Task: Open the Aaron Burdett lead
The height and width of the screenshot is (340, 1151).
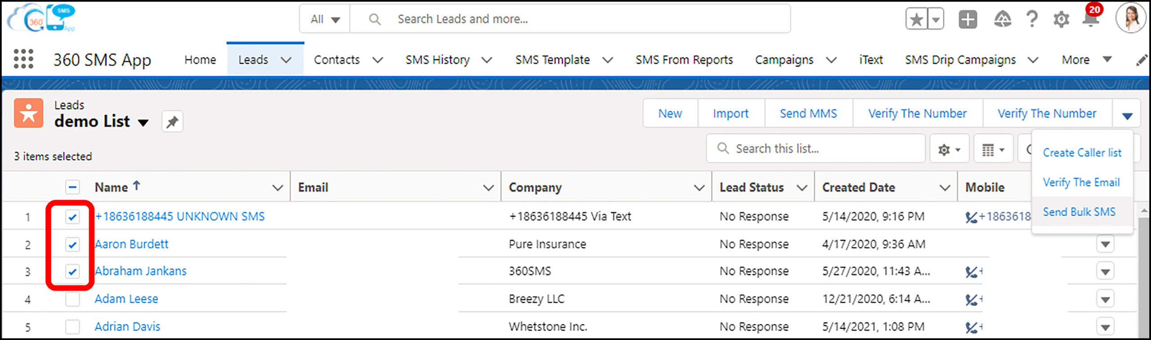Action: click(131, 244)
